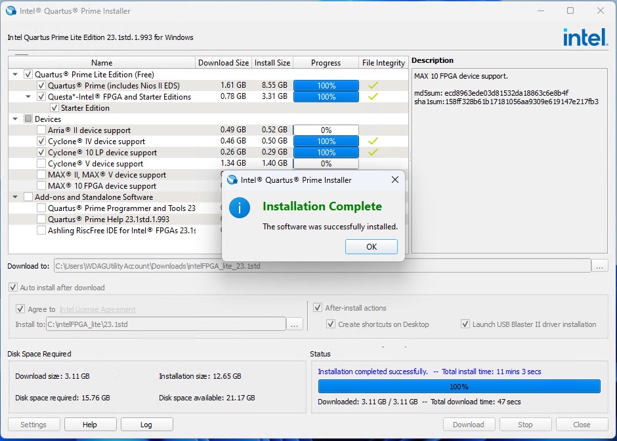Uncheck Cyclone IV device support
Screen dimensions: 617x441
[x=41, y=141]
